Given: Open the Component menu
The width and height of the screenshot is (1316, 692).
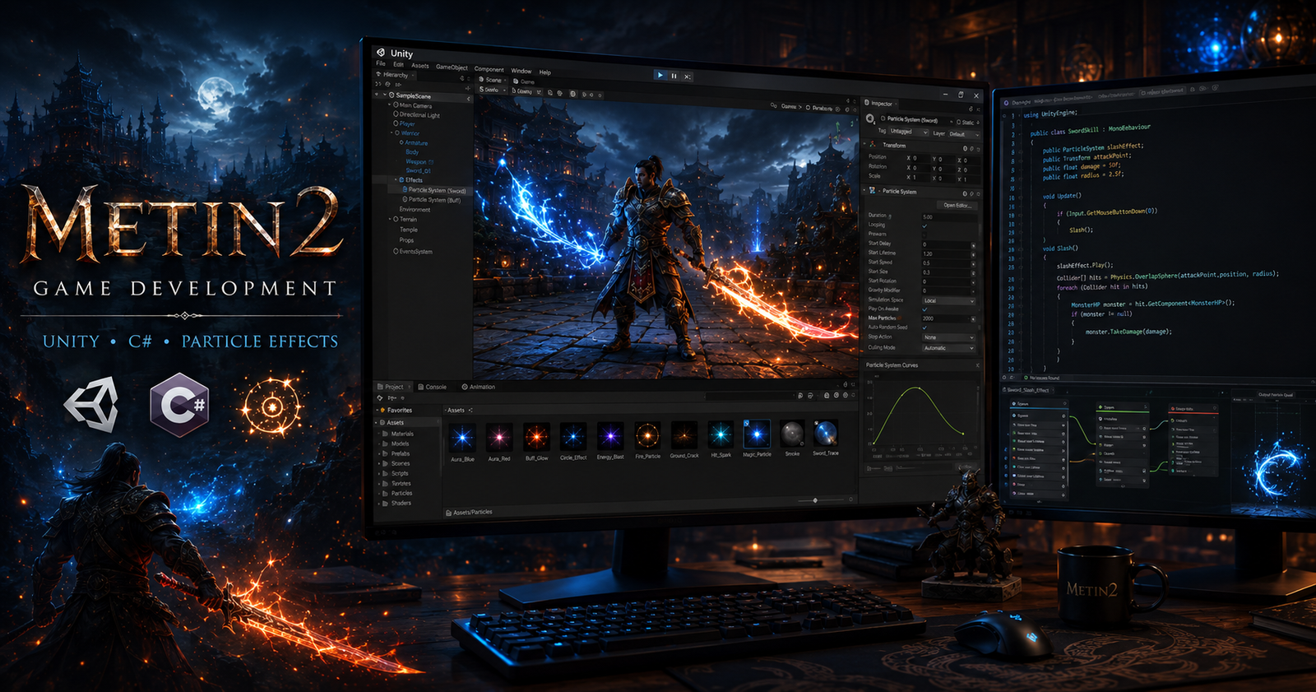Looking at the screenshot, I should [x=489, y=69].
